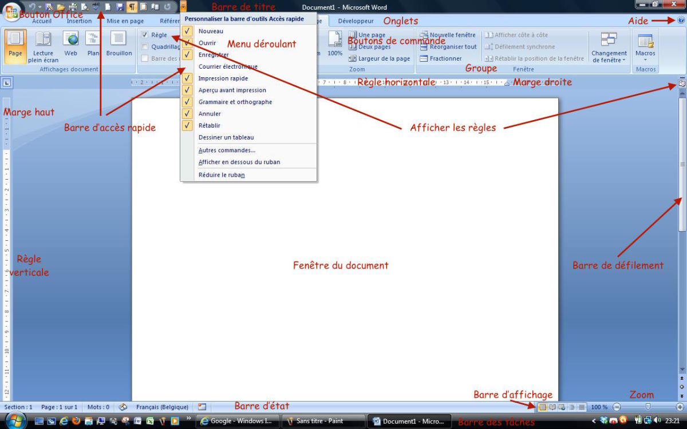Zoom out with the minus button
The width and height of the screenshot is (687, 429).
[x=617, y=407]
